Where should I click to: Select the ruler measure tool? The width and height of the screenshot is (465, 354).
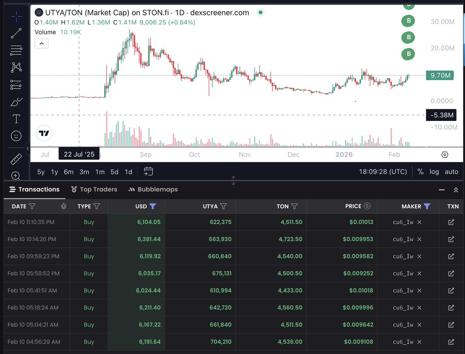pyautogui.click(x=16, y=159)
